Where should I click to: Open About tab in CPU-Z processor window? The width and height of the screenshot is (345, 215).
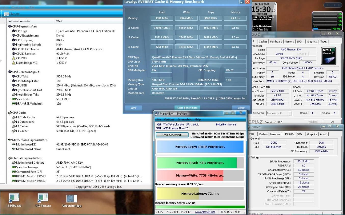pos(323,42)
